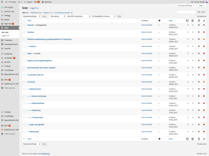Expand the Visningsinnstillinger screen options tab

(x=185, y=6)
